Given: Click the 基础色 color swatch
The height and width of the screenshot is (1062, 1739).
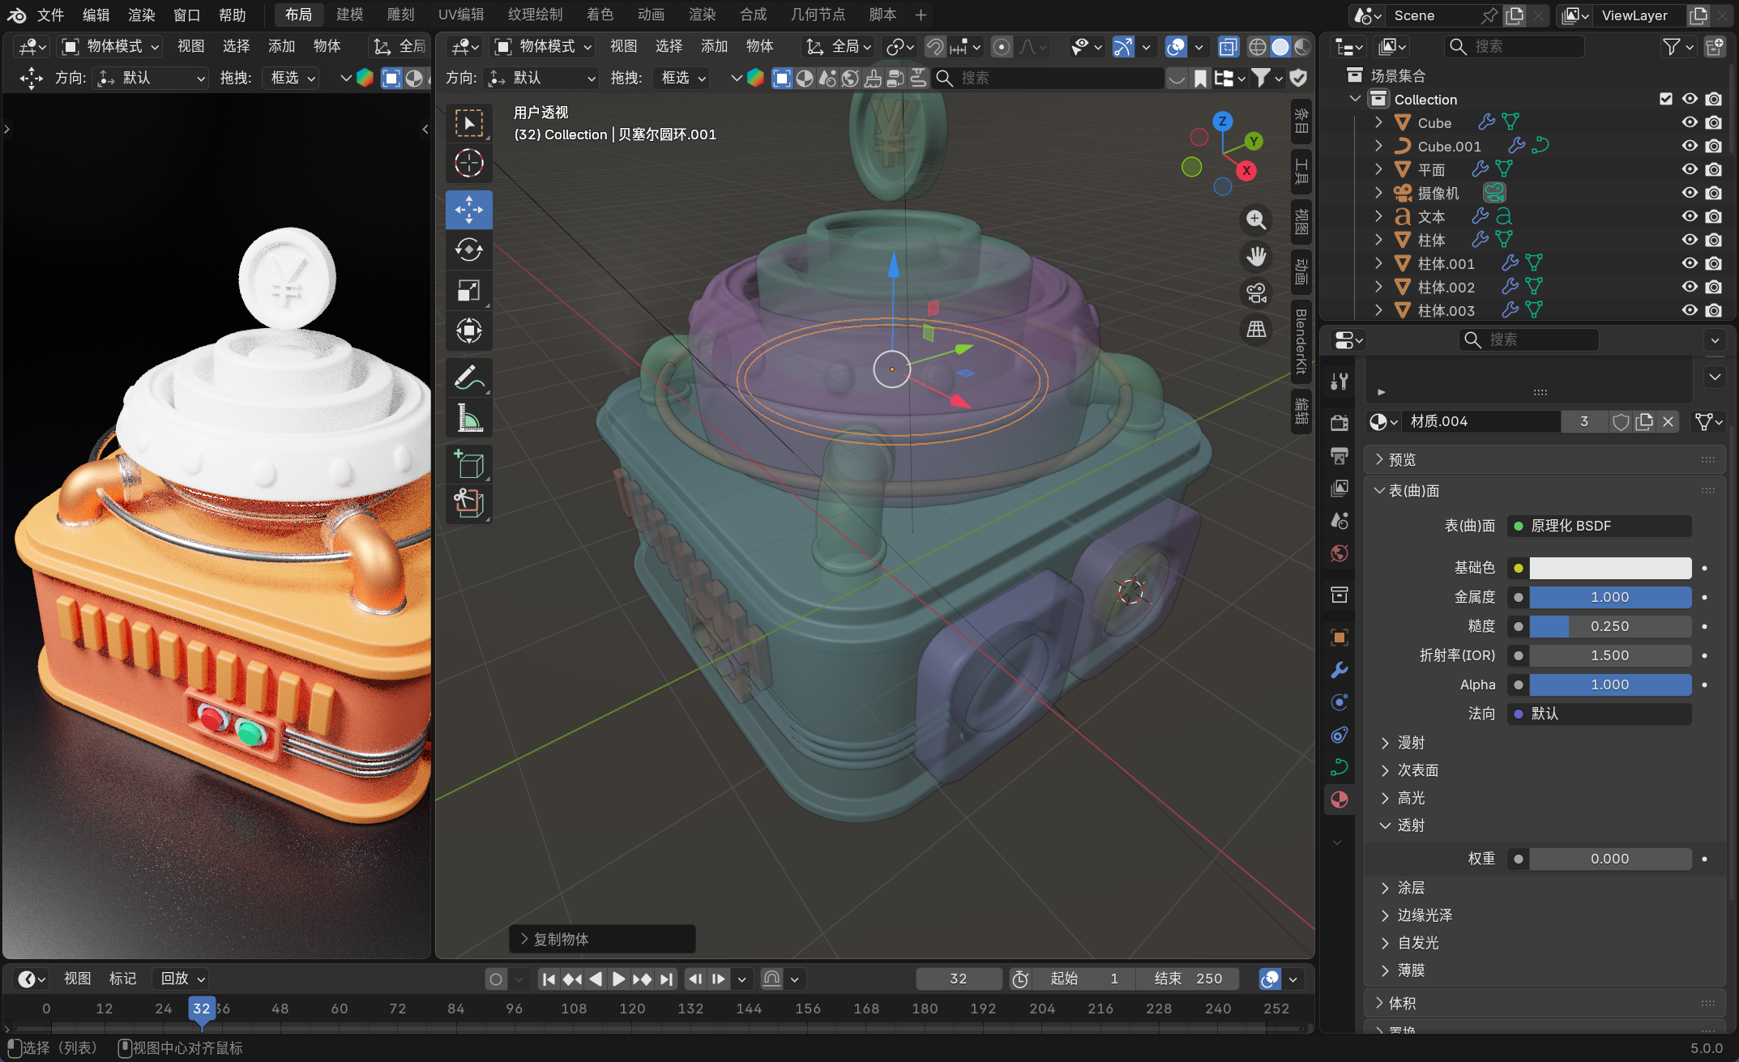Looking at the screenshot, I should click(1609, 568).
